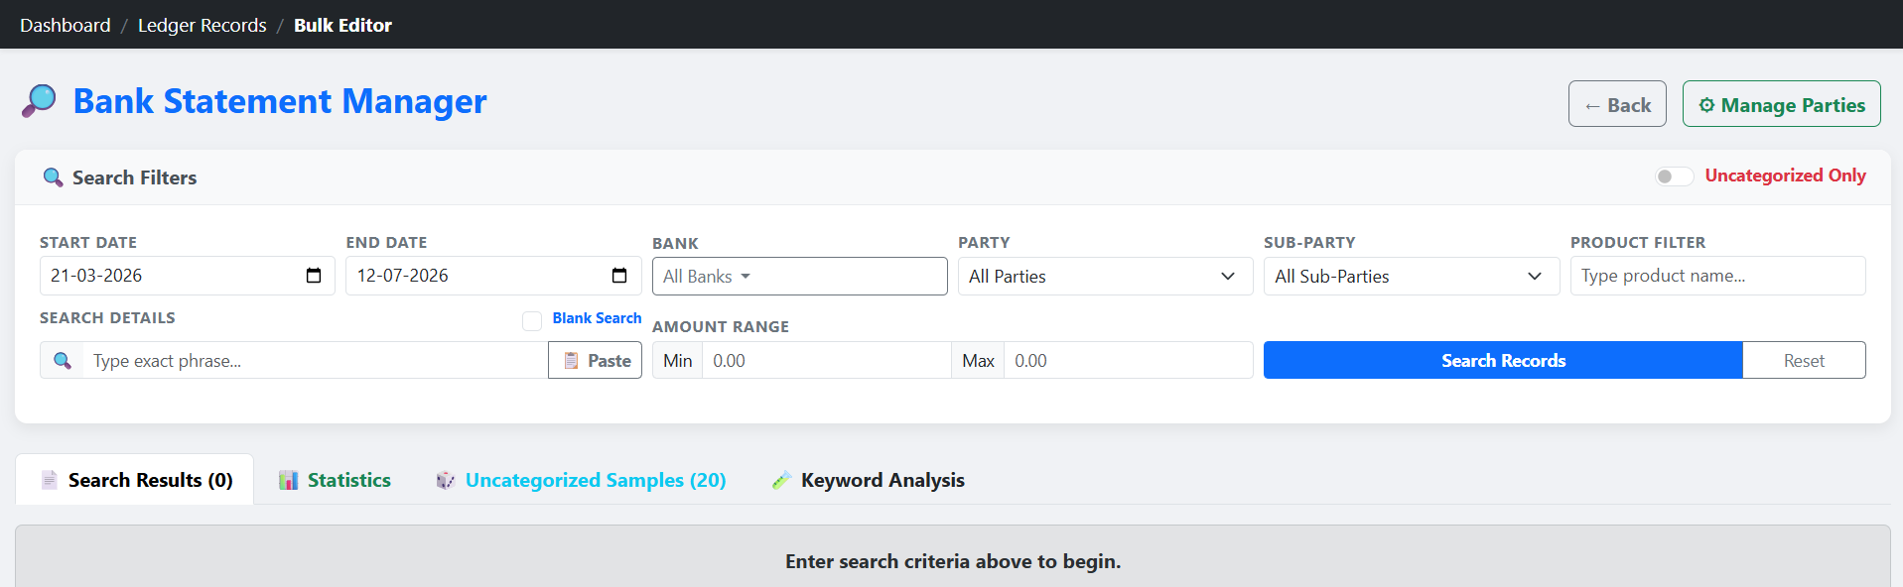Click the bar chart icon on Statistics tab
1903x587 pixels.
pyautogui.click(x=288, y=480)
